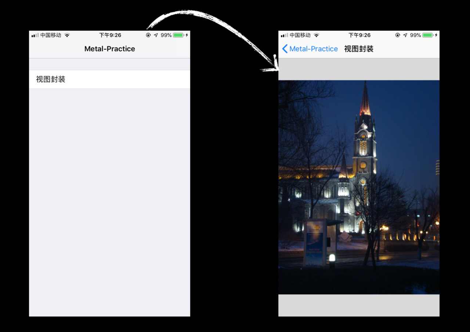Screen dimensions: 470x332
Task: Tap the church night photo in right phone
Action: [359, 187]
